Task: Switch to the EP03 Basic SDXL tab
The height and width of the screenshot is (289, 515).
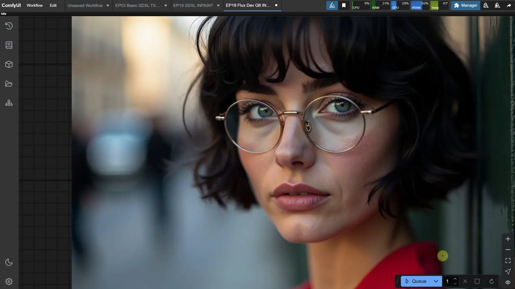Action: pos(137,5)
